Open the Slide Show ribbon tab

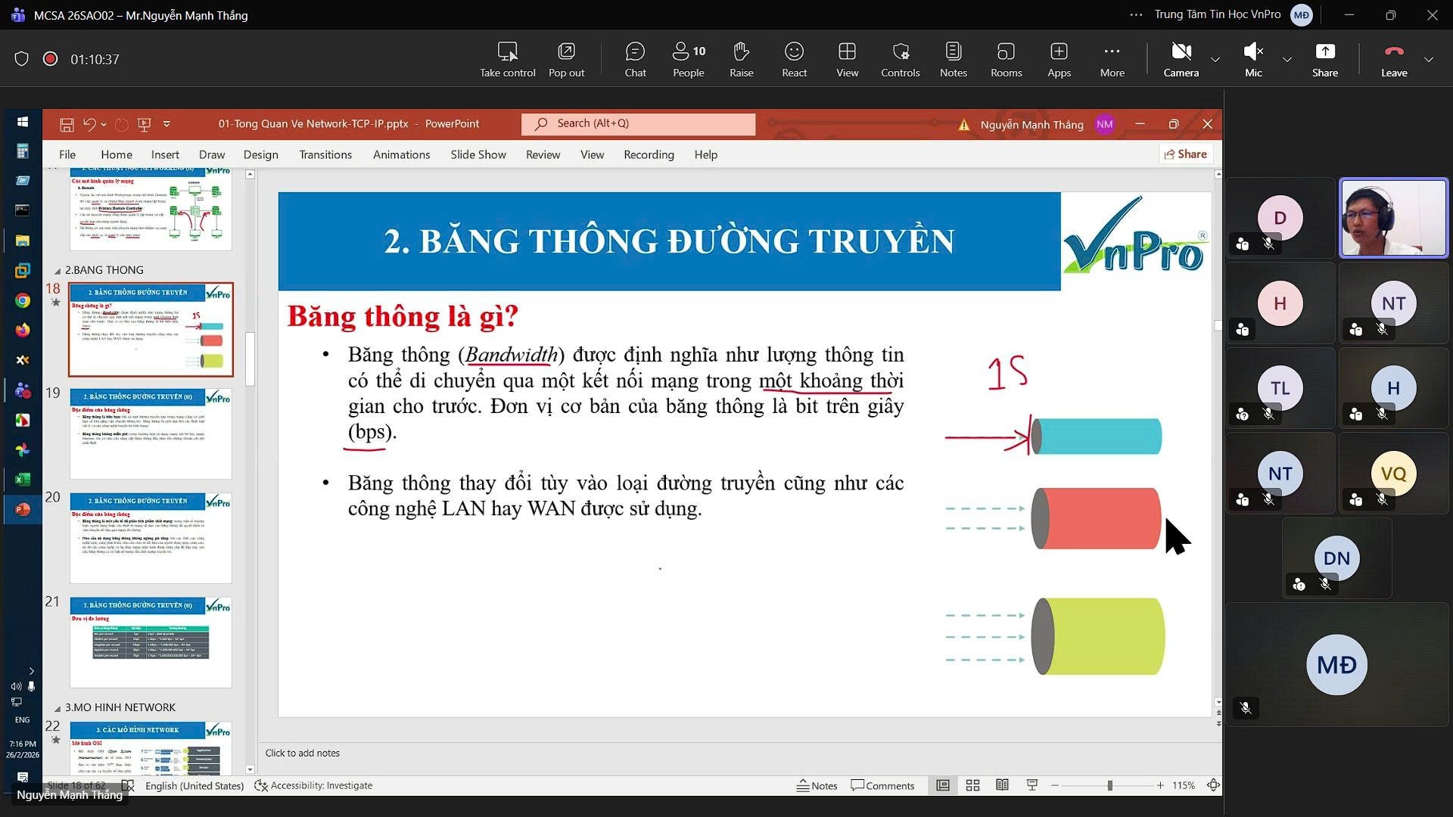[x=478, y=154]
